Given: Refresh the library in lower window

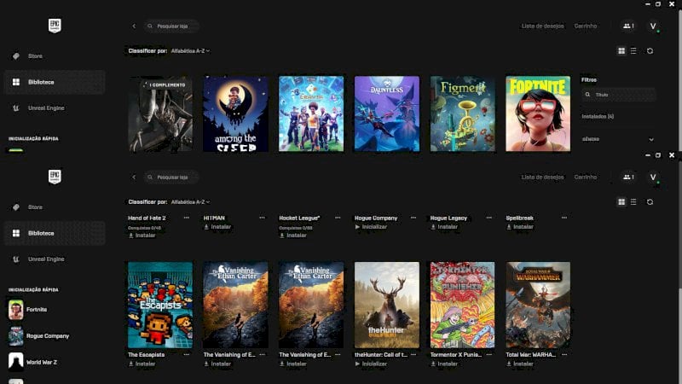Looking at the screenshot, I should (x=650, y=202).
